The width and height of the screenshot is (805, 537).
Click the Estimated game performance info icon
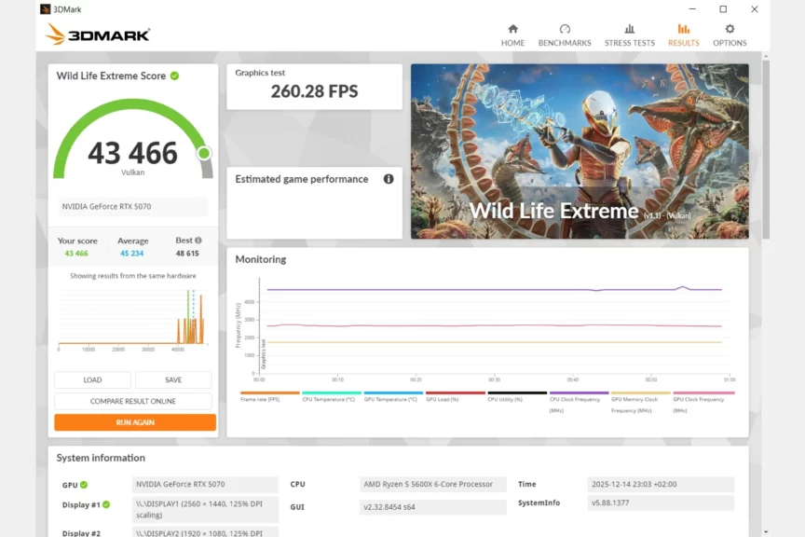(x=389, y=179)
